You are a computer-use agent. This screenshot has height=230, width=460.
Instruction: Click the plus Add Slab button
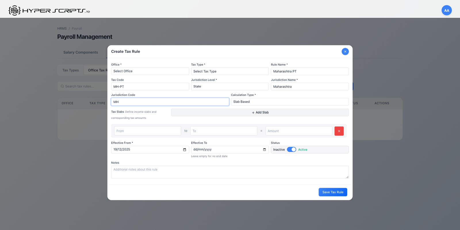(260, 112)
